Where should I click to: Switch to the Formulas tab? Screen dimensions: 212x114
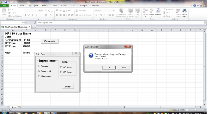[46, 6]
